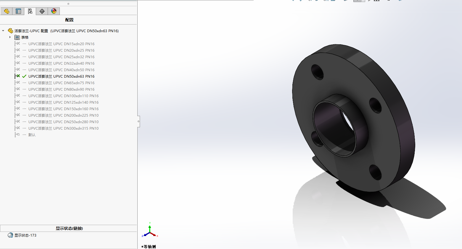The width and height of the screenshot is (462, 249).
Task: Click the green checkmark on DN50xdn63 row
Action: pyautogui.click(x=24, y=76)
